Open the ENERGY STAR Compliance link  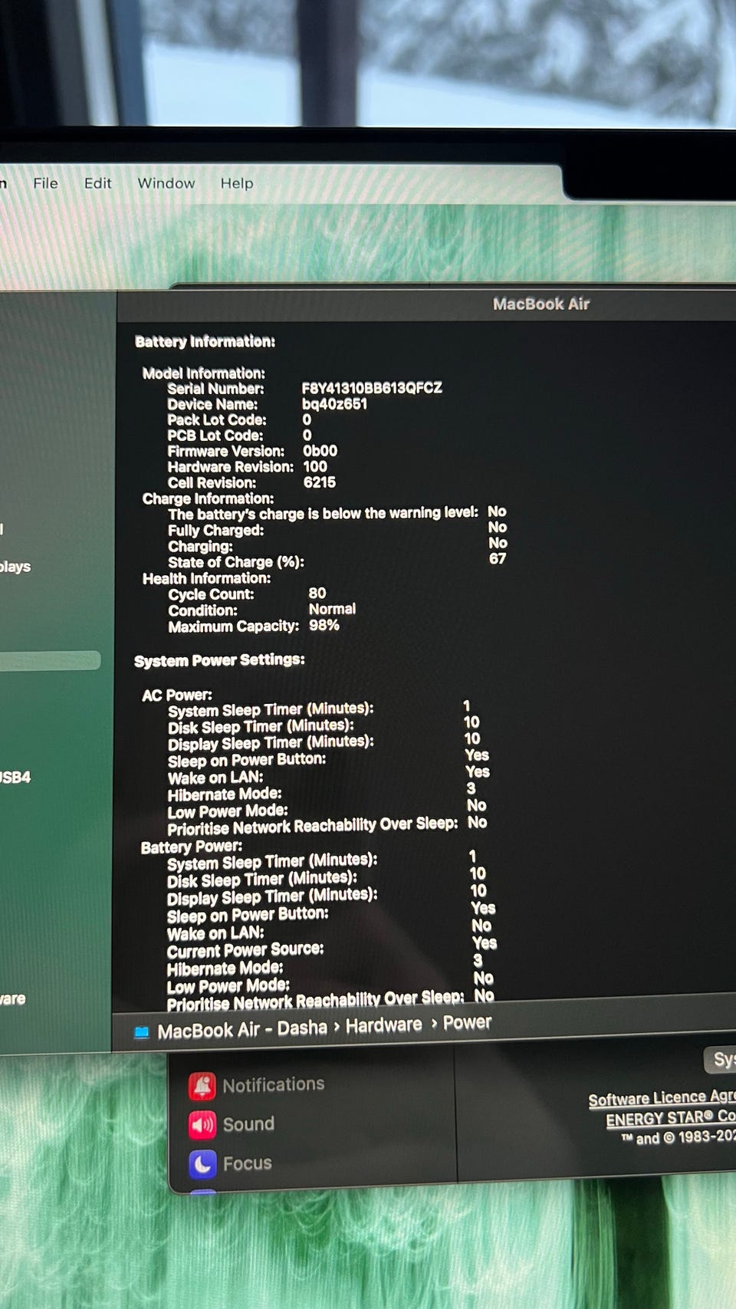click(x=671, y=1119)
